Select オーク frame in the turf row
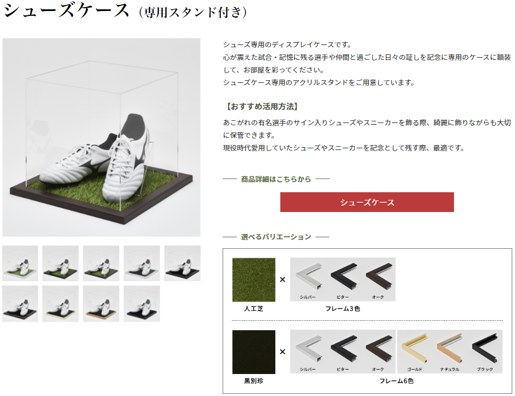The image size is (515, 396). pos(378,280)
